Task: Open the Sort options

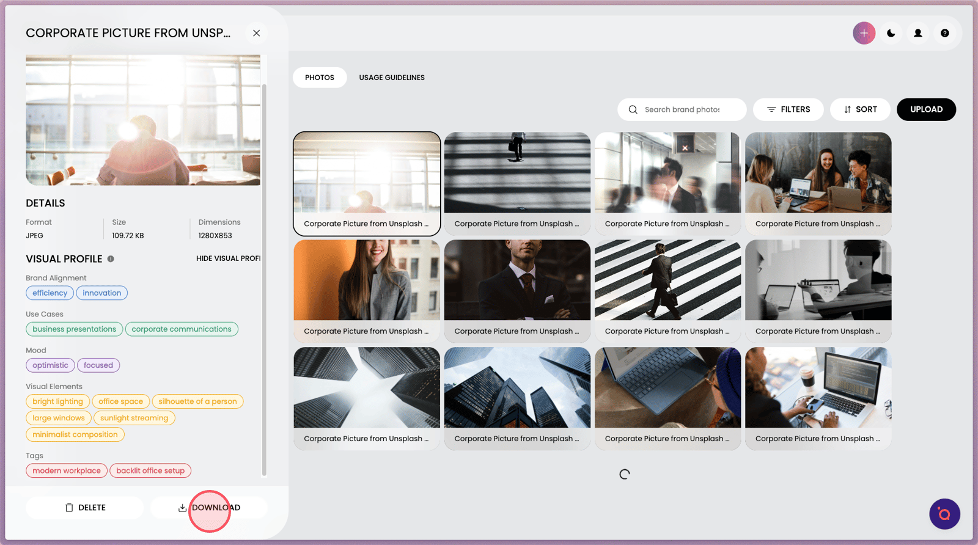Action: [859, 109]
